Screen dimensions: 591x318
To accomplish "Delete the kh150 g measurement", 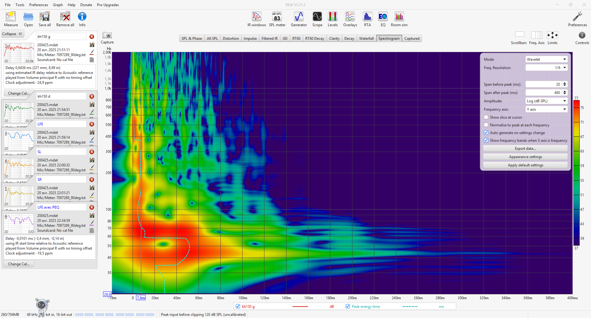I will (x=92, y=37).
